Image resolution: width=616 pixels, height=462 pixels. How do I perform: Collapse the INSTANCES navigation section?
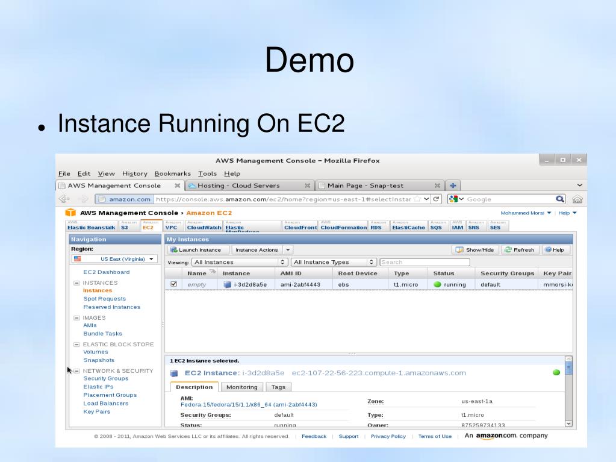tap(76, 283)
